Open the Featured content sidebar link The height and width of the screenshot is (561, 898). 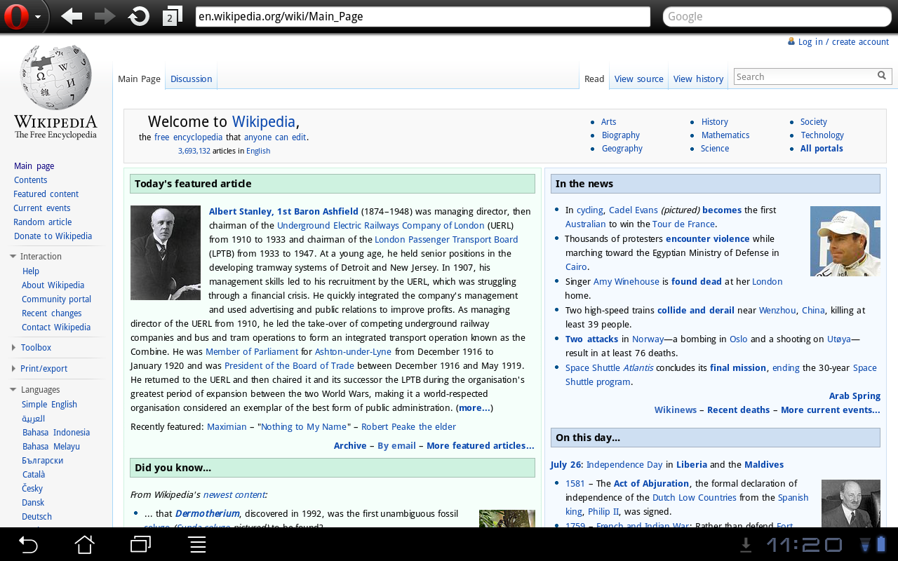pos(46,194)
